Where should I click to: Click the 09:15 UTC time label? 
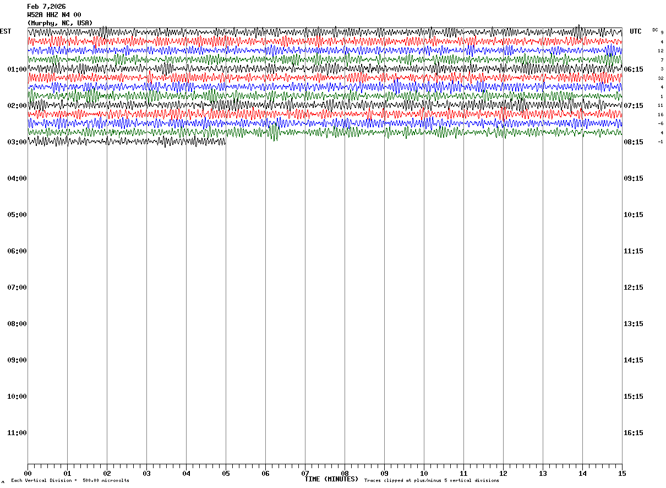click(x=634, y=178)
